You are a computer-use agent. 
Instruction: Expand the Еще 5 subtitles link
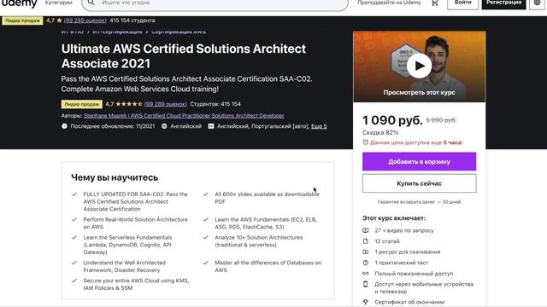[319, 126]
